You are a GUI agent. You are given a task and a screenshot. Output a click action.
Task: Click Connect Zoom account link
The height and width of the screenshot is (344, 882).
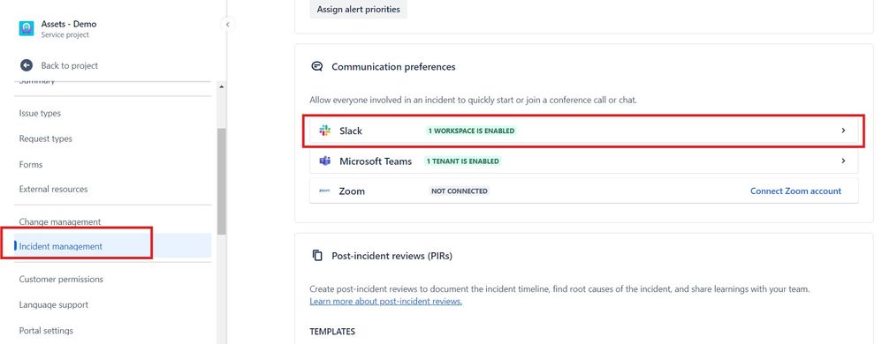796,191
